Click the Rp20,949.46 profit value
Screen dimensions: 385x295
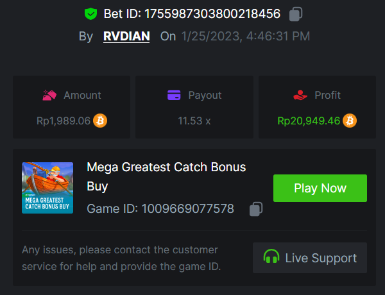pos(308,120)
